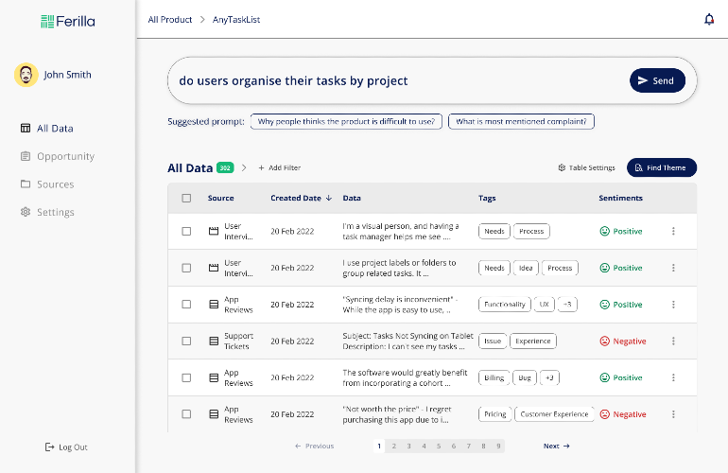The image size is (728, 473).
Task: Open Opportunity in the sidebar
Action: click(58, 156)
